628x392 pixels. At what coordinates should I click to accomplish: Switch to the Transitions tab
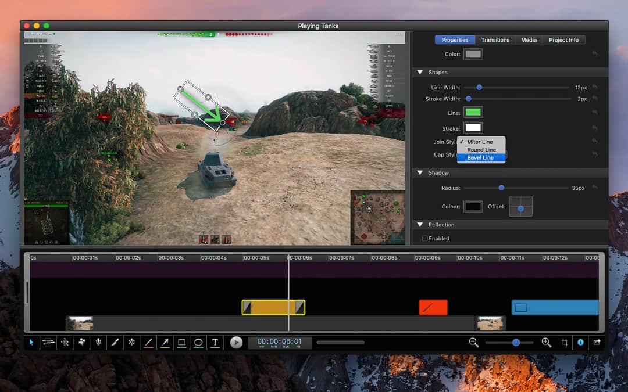click(495, 39)
